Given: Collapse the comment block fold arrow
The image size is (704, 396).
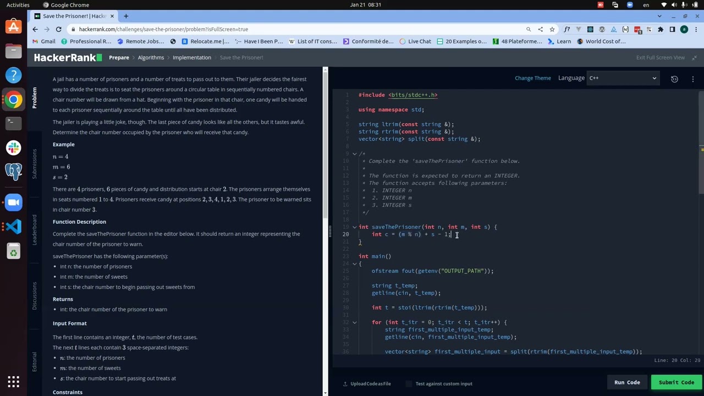Looking at the screenshot, I should [355, 153].
